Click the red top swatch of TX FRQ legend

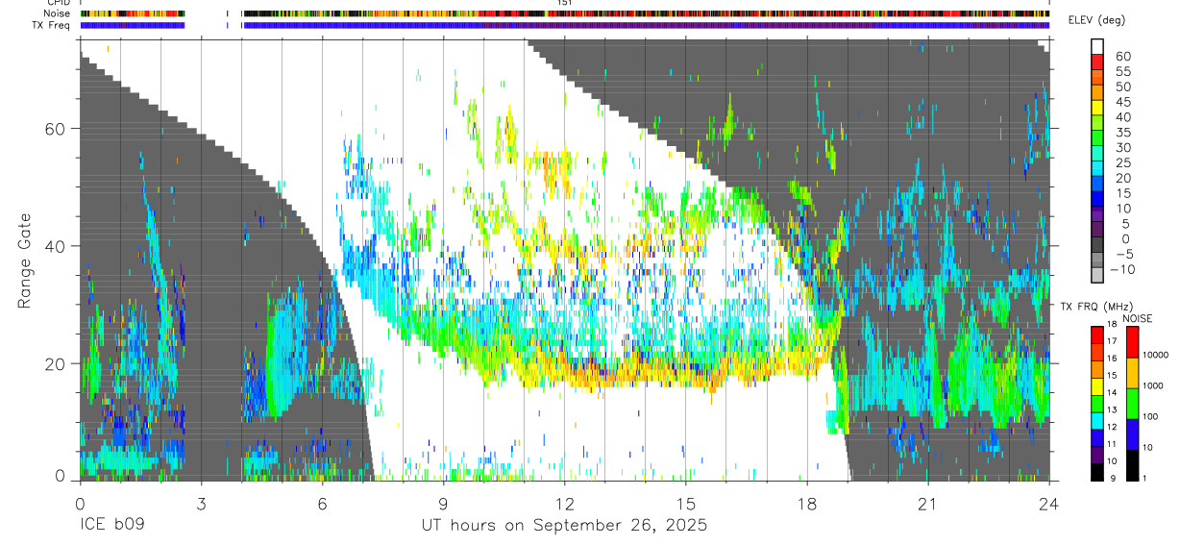tap(1097, 334)
